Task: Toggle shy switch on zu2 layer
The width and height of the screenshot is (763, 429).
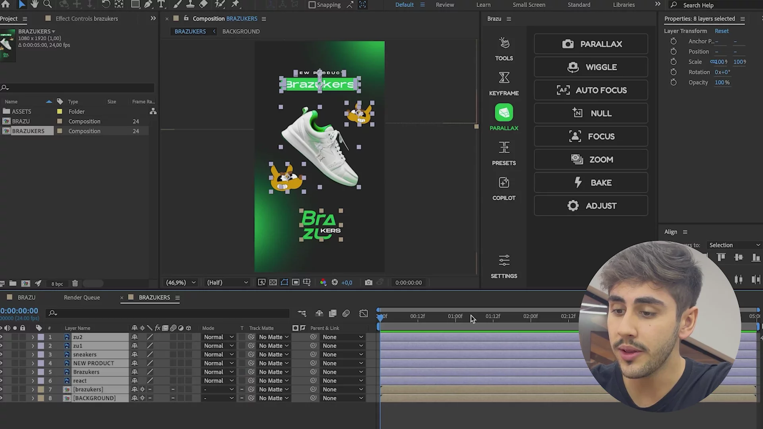Action: 134,337
